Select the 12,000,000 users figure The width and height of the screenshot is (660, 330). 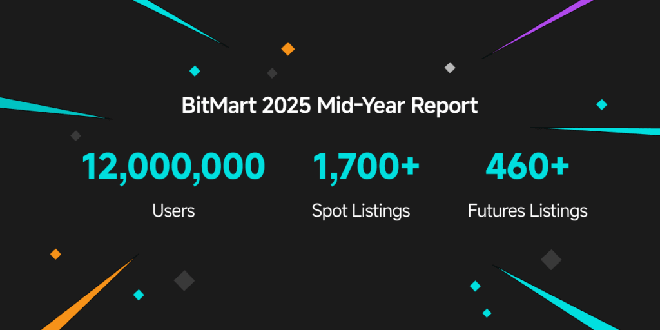[173, 167]
